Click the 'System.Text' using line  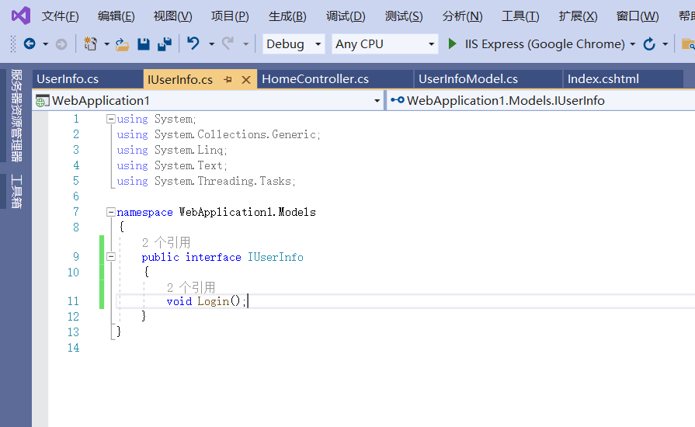click(172, 165)
